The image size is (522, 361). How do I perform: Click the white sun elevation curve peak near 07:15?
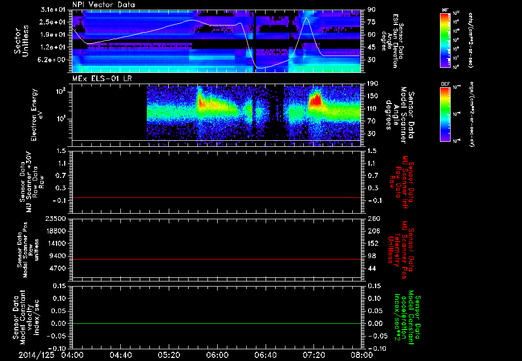[306, 18]
